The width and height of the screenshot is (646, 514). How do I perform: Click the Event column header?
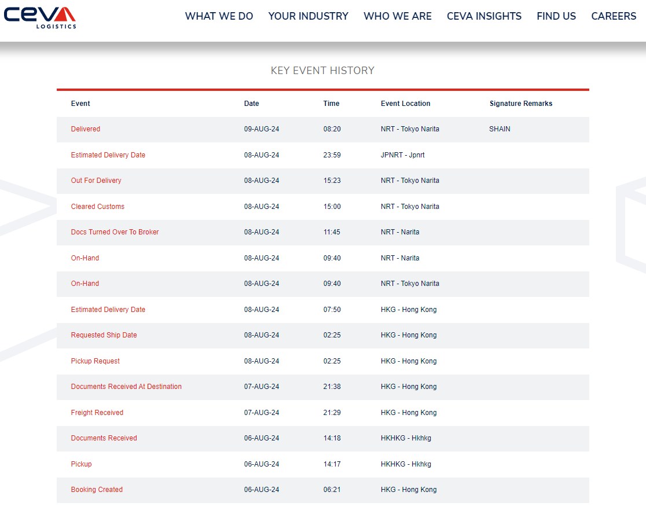[80, 104]
